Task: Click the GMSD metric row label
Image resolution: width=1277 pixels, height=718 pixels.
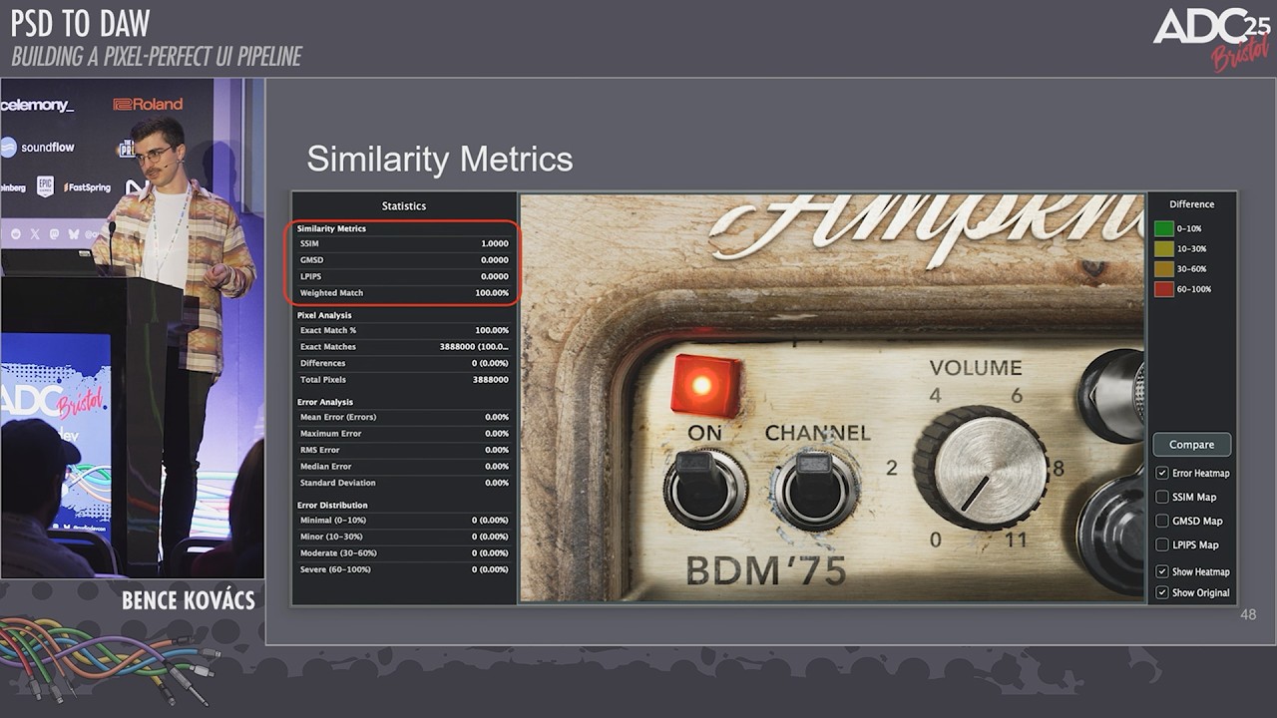Action: [312, 260]
